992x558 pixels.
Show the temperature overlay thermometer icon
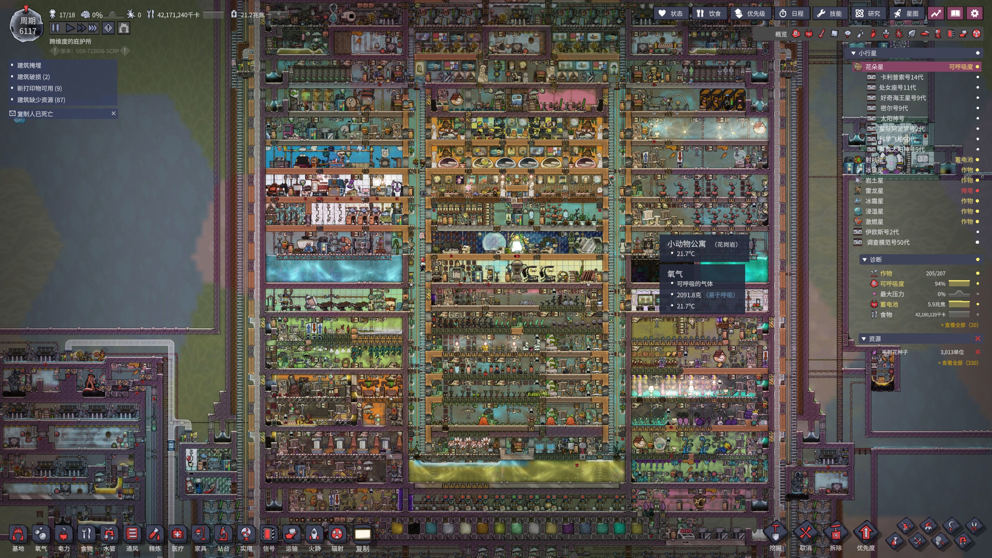click(821, 34)
